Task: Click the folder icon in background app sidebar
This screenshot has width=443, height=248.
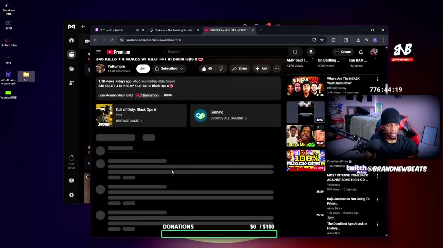Action: click(71, 69)
